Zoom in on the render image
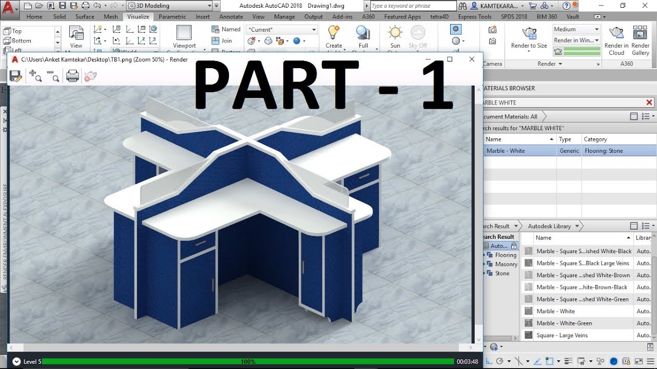The height and width of the screenshot is (369, 657). coord(35,76)
